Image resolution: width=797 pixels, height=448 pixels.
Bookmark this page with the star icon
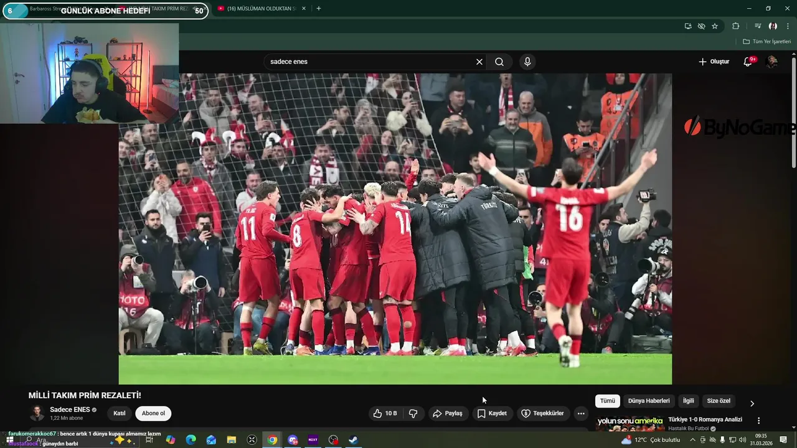[715, 26]
